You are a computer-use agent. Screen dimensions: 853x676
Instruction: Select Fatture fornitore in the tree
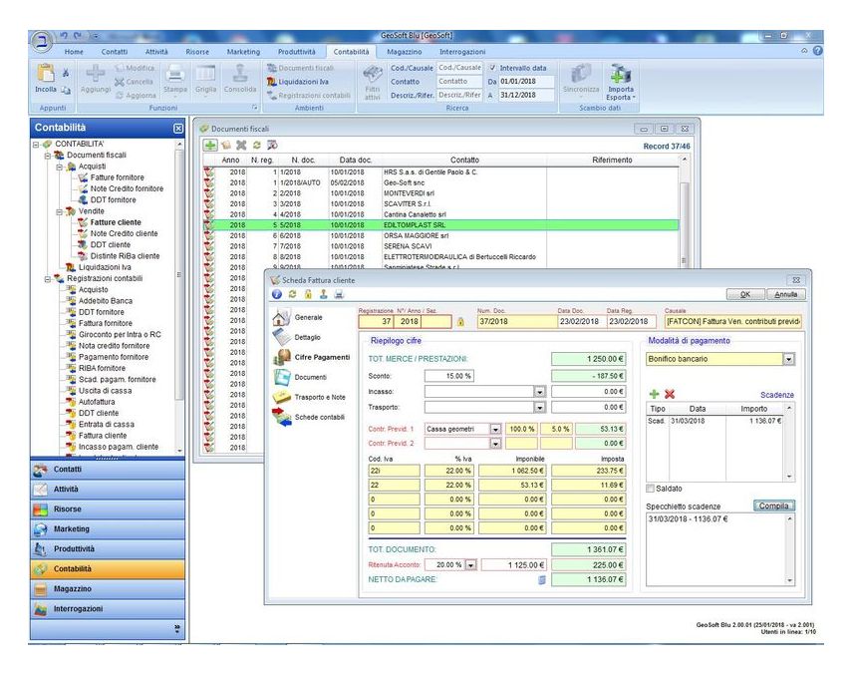[x=117, y=177]
